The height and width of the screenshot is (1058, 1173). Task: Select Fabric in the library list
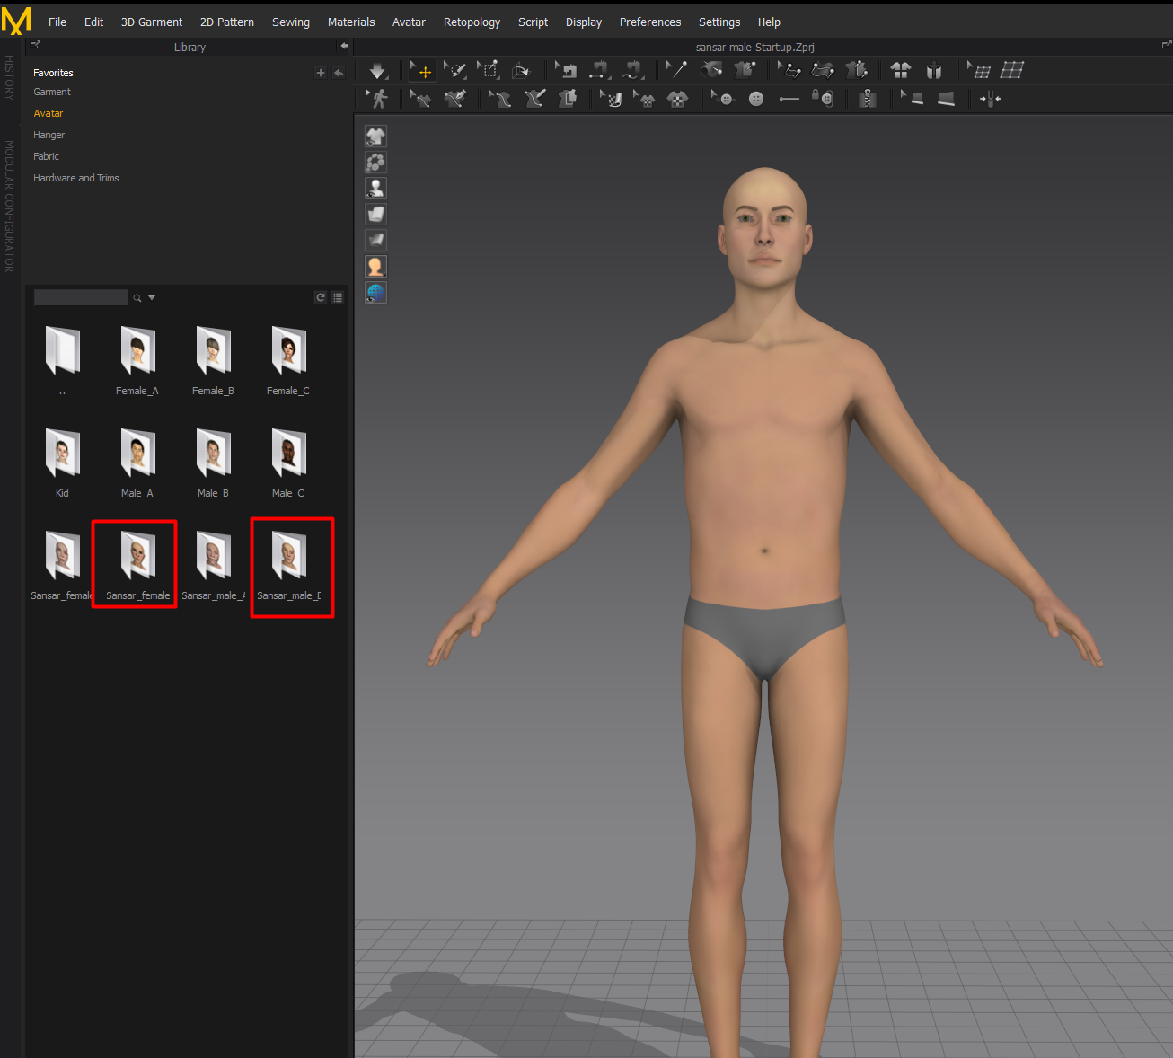tap(46, 156)
